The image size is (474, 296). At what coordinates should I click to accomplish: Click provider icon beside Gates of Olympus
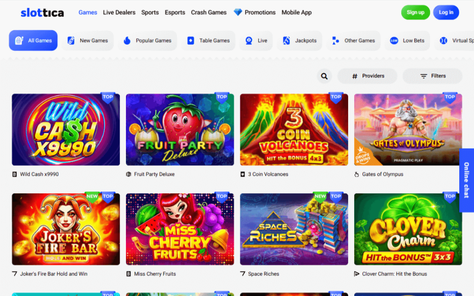[x=356, y=174]
